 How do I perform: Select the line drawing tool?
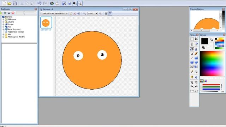(x=192, y=58)
